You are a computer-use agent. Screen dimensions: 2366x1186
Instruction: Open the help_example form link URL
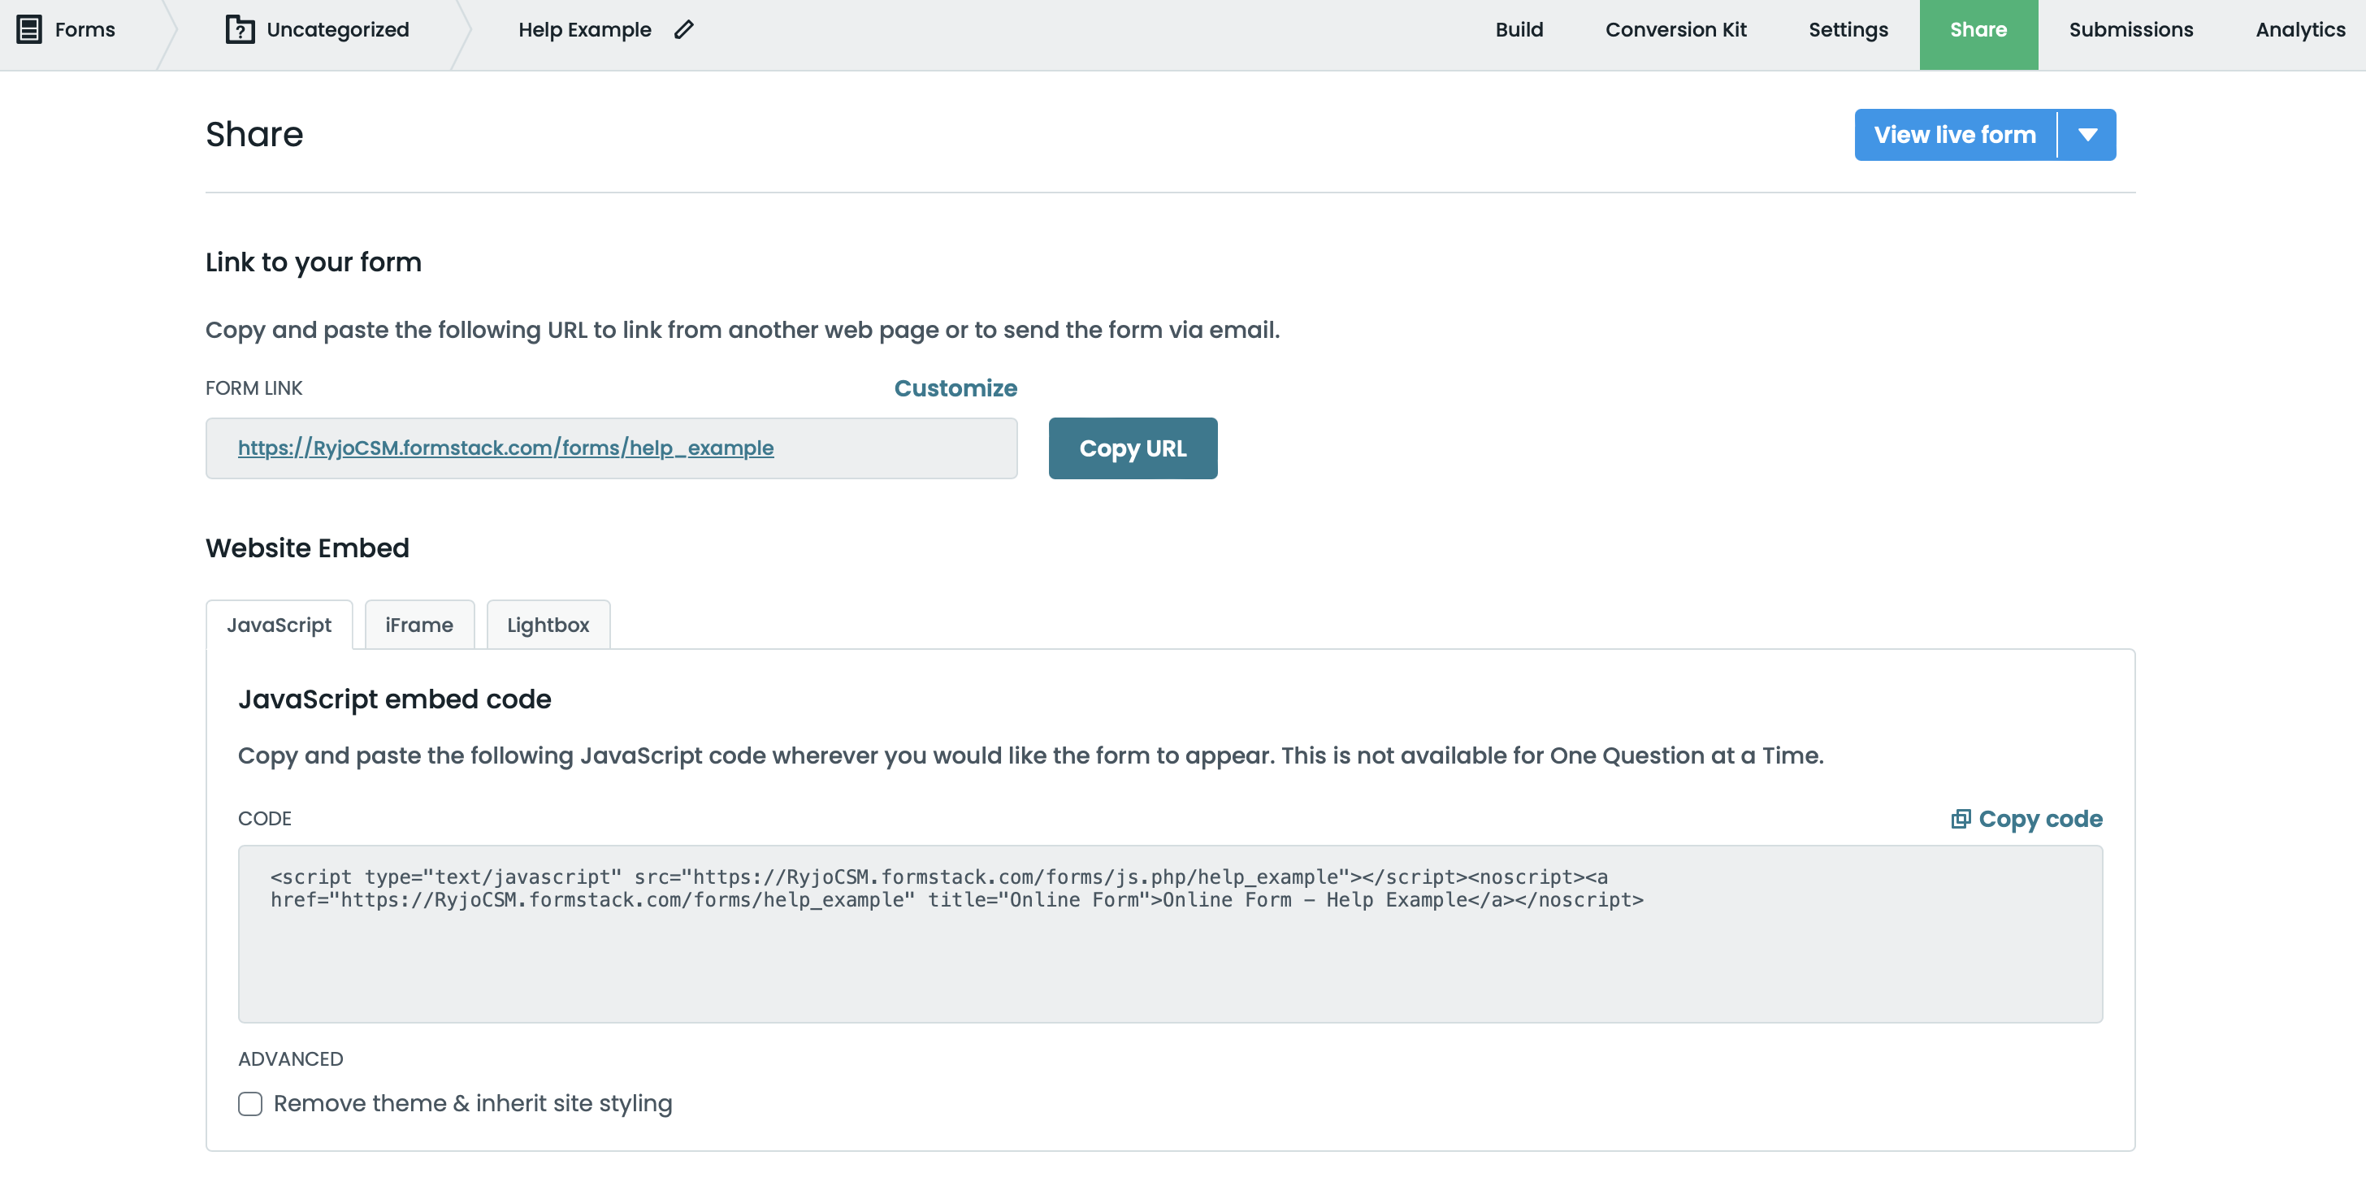point(506,448)
